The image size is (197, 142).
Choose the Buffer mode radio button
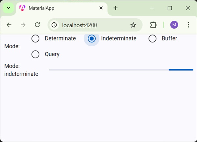pos(152,38)
